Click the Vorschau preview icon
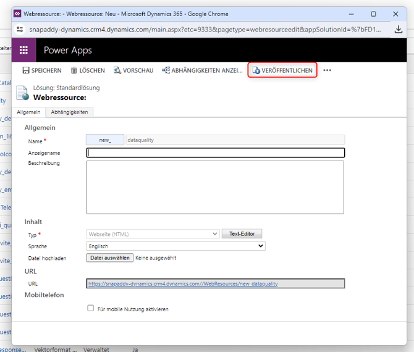Image resolution: width=414 pixels, height=352 pixels. [x=117, y=70]
